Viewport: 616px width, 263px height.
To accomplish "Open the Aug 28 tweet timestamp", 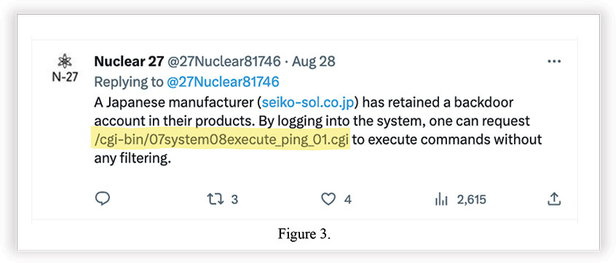I will (314, 62).
